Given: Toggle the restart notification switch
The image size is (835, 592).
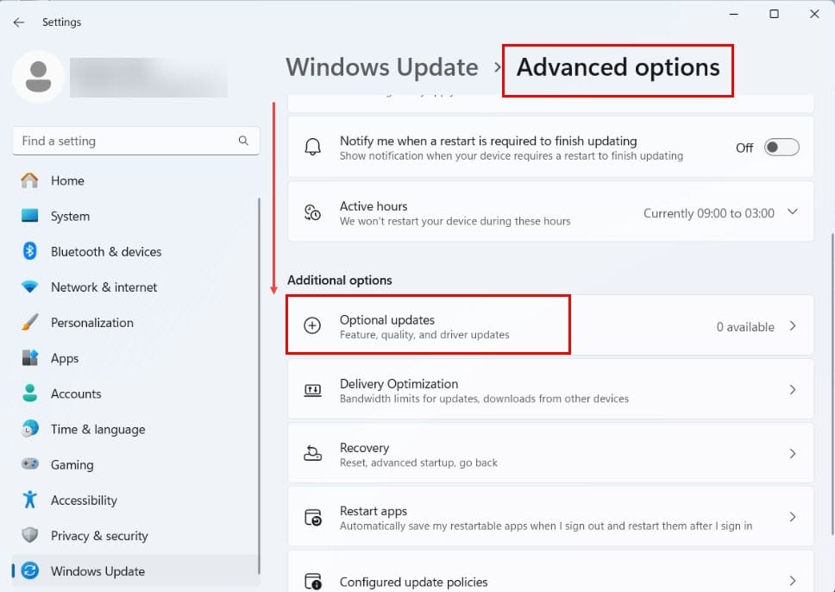Looking at the screenshot, I should coord(782,147).
